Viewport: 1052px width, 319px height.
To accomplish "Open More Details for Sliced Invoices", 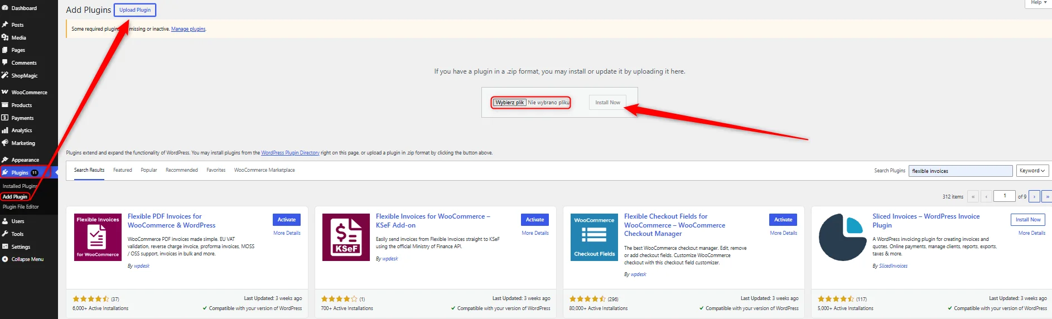I will 1032,233.
